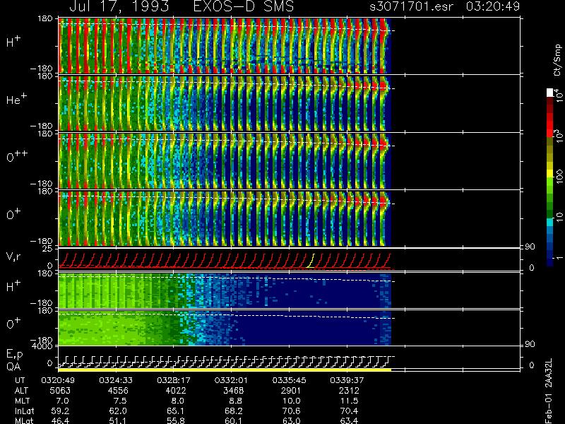The image size is (565, 424).
Task: Click altitude value '4022'
Action: point(176,391)
